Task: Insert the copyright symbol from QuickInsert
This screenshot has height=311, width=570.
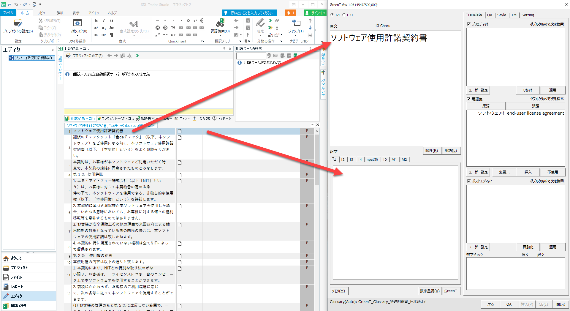Action: tap(158, 28)
